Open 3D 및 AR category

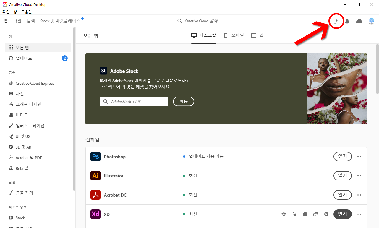pos(38,147)
